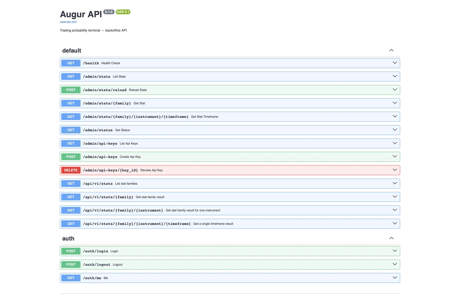Expand the Create Api Key row chevron

pyautogui.click(x=395, y=156)
